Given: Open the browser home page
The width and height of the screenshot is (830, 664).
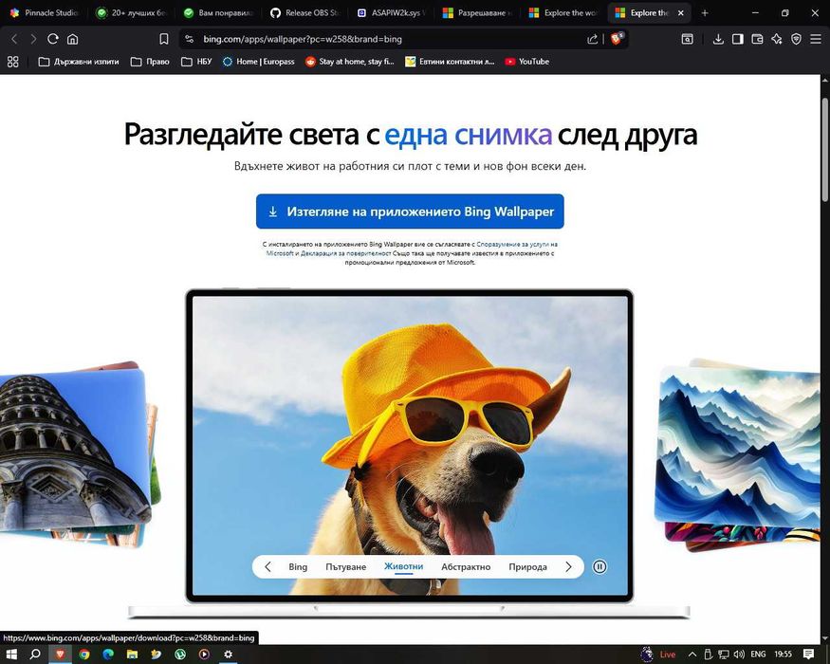Looking at the screenshot, I should tap(72, 39).
